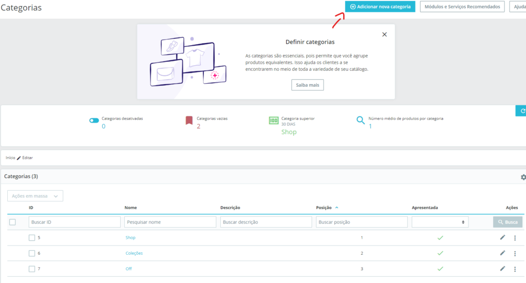Viewport: 526px width, 283px height.
Task: Edit the Off category with pencil icon
Action: [502, 269]
